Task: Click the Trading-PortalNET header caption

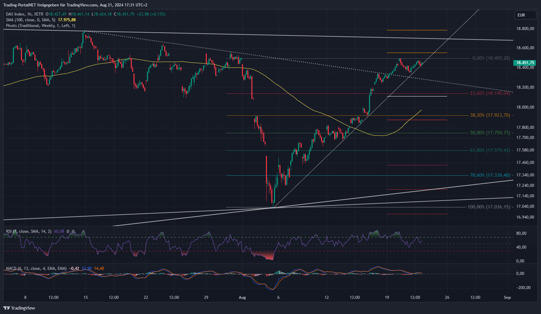Action: click(x=75, y=5)
